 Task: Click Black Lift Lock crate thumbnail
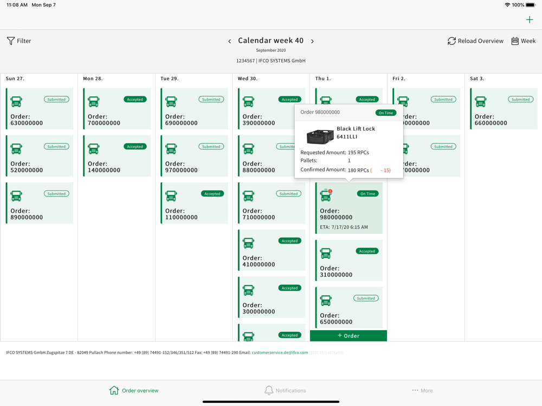point(320,136)
